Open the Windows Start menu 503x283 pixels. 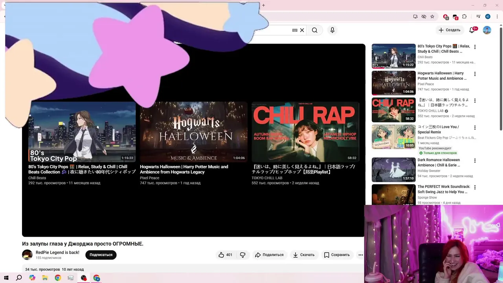pyautogui.click(x=6, y=278)
